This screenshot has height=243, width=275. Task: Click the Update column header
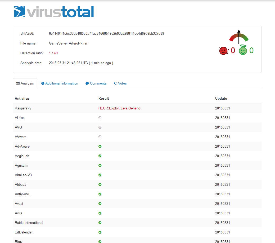(x=221, y=99)
